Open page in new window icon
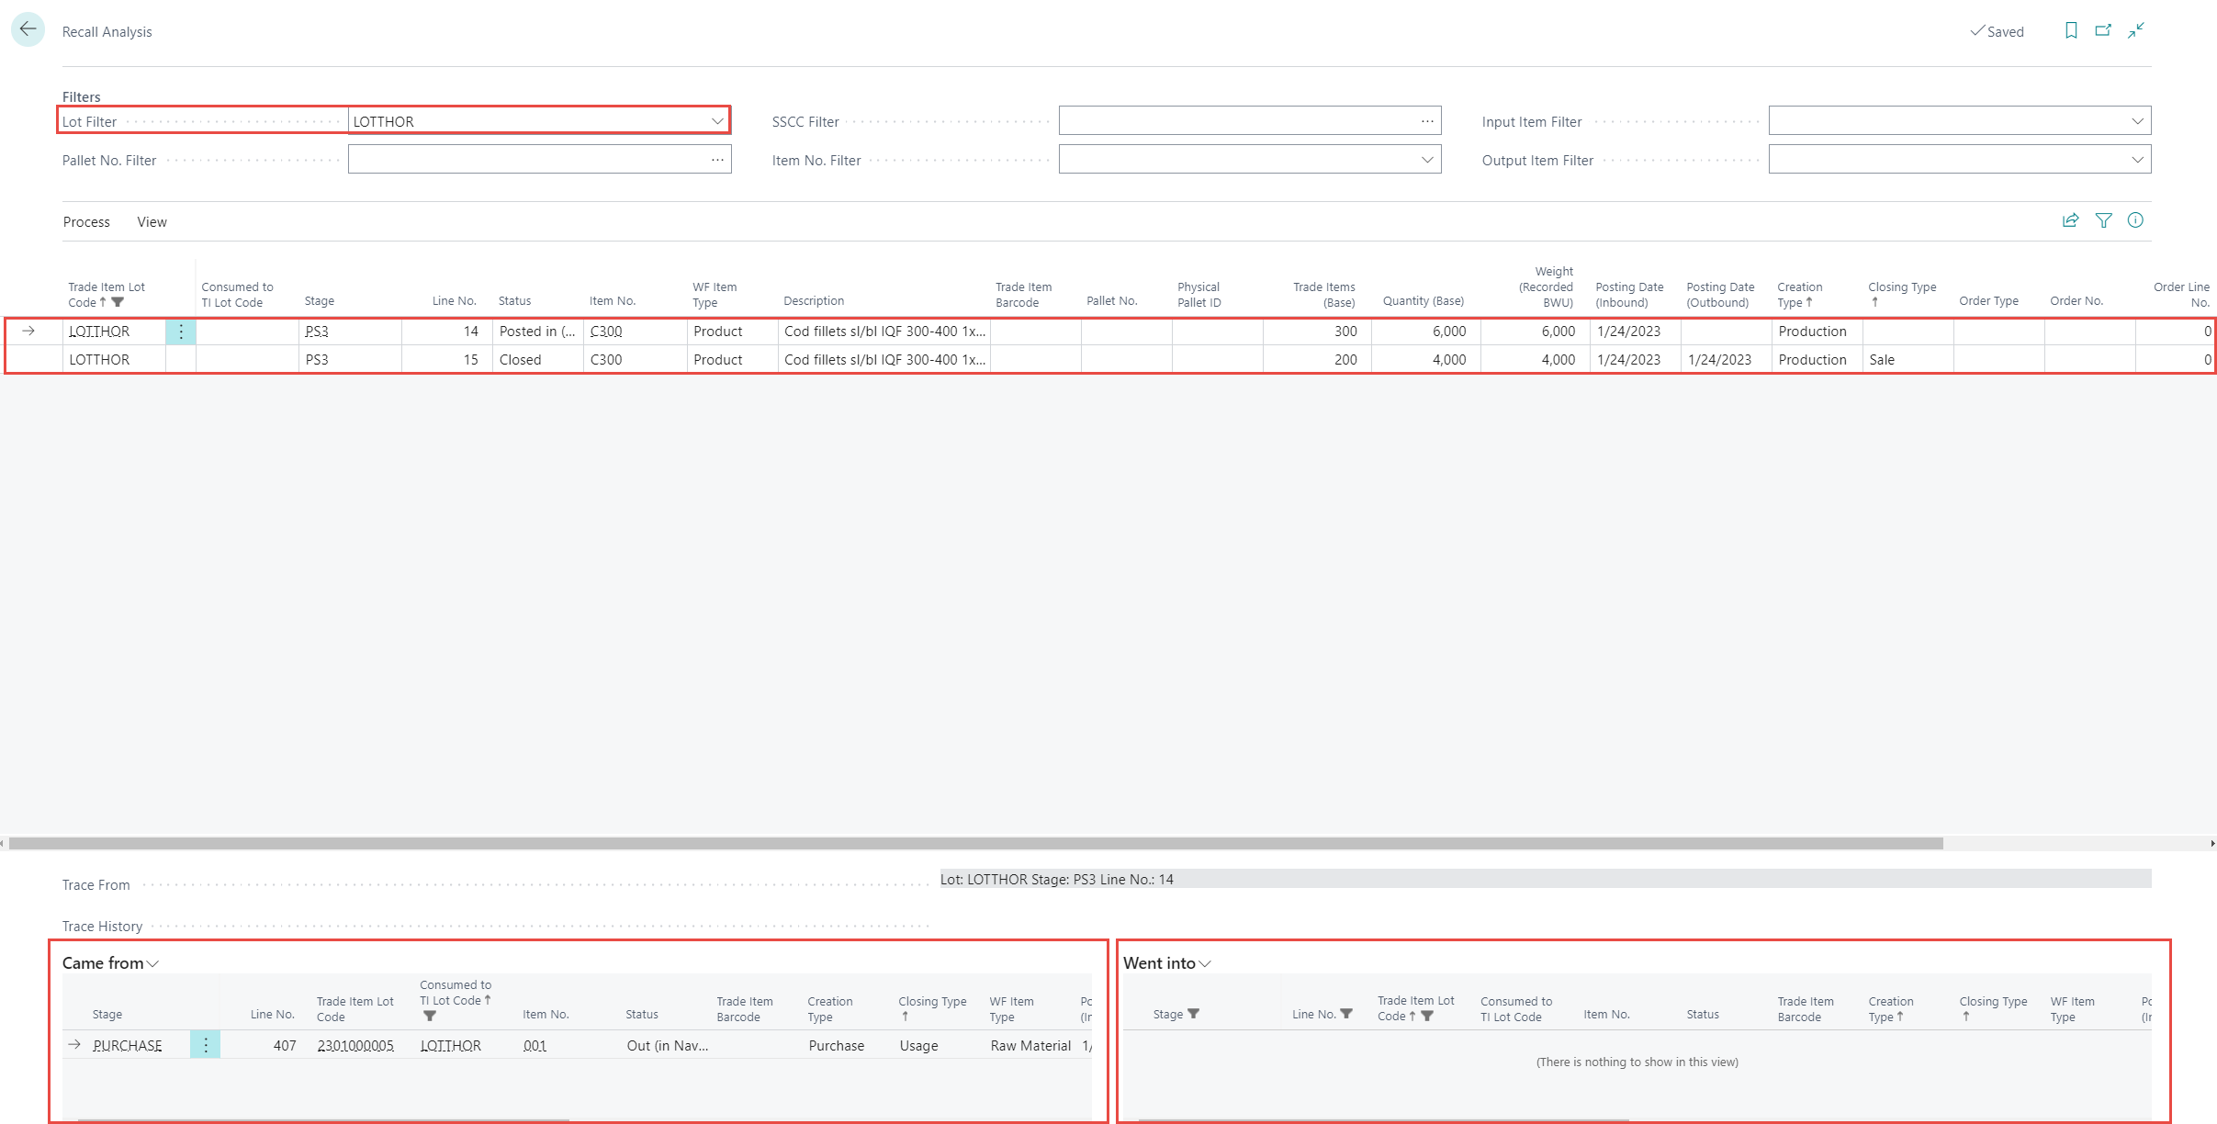The image size is (2217, 1124). [2103, 30]
